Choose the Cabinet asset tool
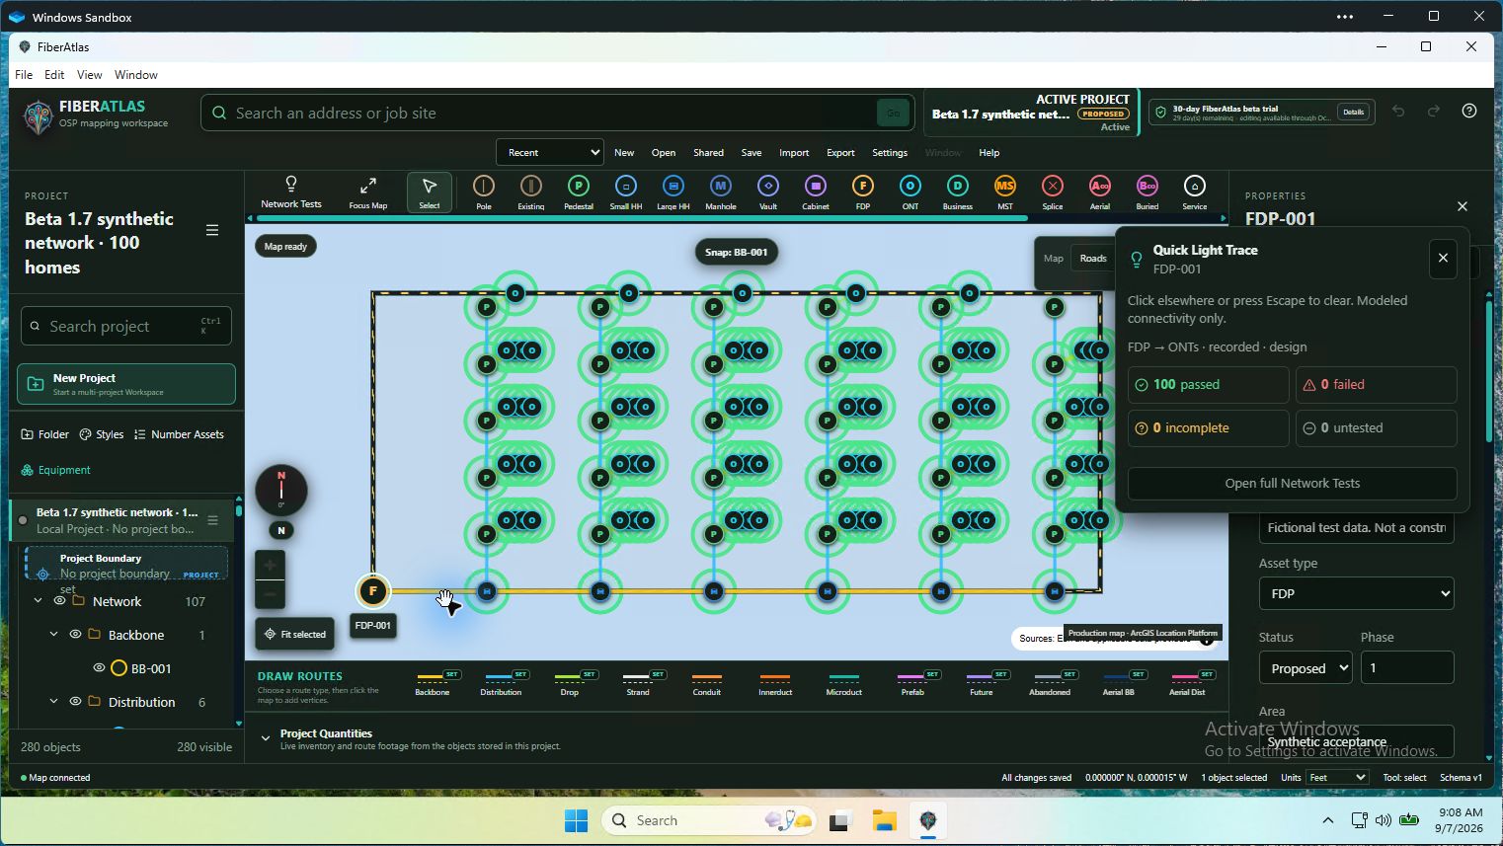Image resolution: width=1503 pixels, height=846 pixels. [x=816, y=192]
